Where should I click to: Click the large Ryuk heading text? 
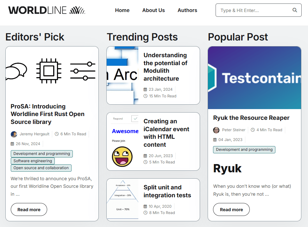(x=227, y=168)
